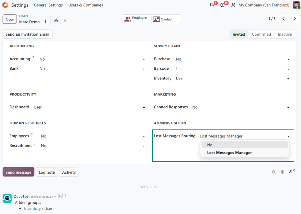This screenshot has height=214, width=301.
Task: Open the Contact smart button
Action: click(x=166, y=19)
